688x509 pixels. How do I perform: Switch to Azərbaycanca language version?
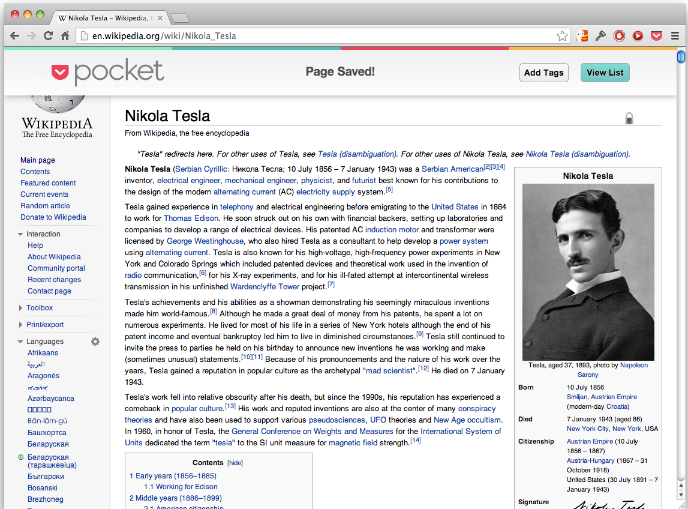click(x=51, y=399)
